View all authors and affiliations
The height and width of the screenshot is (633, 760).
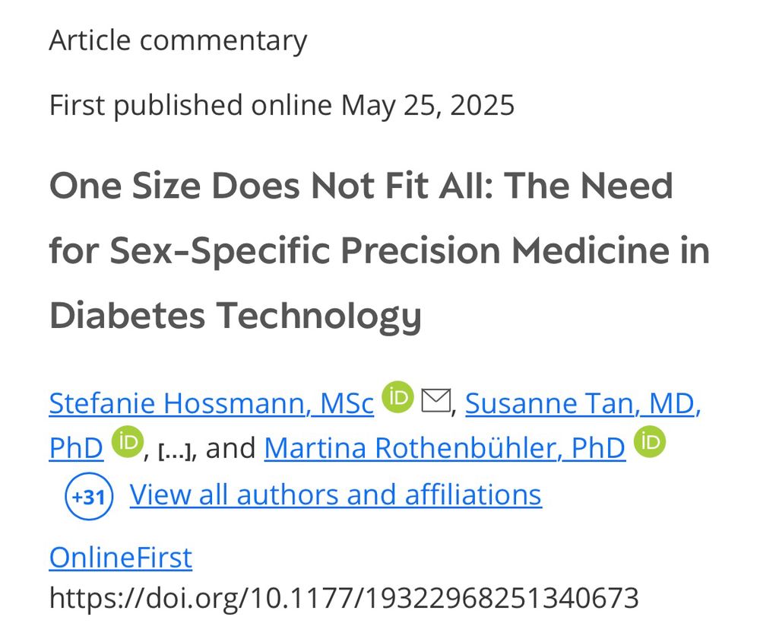coord(335,495)
